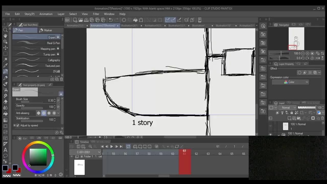Click the Undo icon in command bar

[111, 20]
